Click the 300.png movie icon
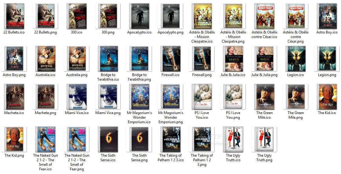Viewport: 341px width, 174px height. (x=108, y=16)
